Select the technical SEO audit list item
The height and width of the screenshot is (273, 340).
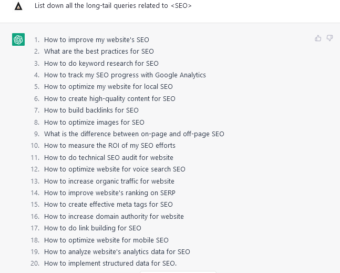(109, 158)
